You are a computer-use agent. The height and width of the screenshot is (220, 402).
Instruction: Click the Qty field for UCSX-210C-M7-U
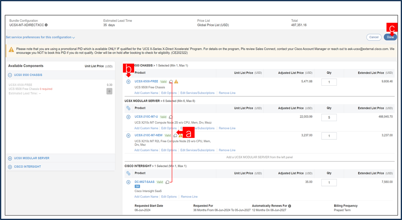[x=329, y=118]
